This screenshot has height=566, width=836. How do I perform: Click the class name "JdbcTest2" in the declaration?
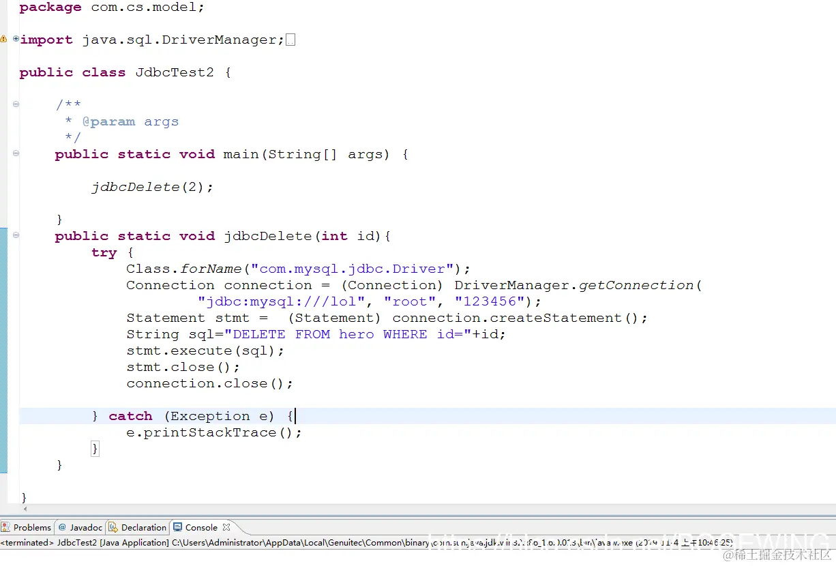175,72
